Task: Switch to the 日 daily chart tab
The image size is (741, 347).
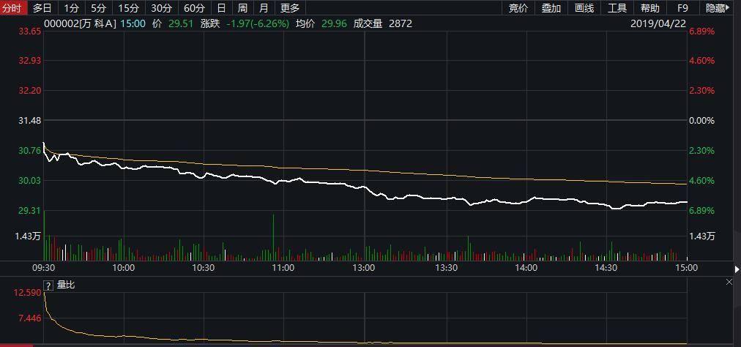Action: click(x=221, y=8)
